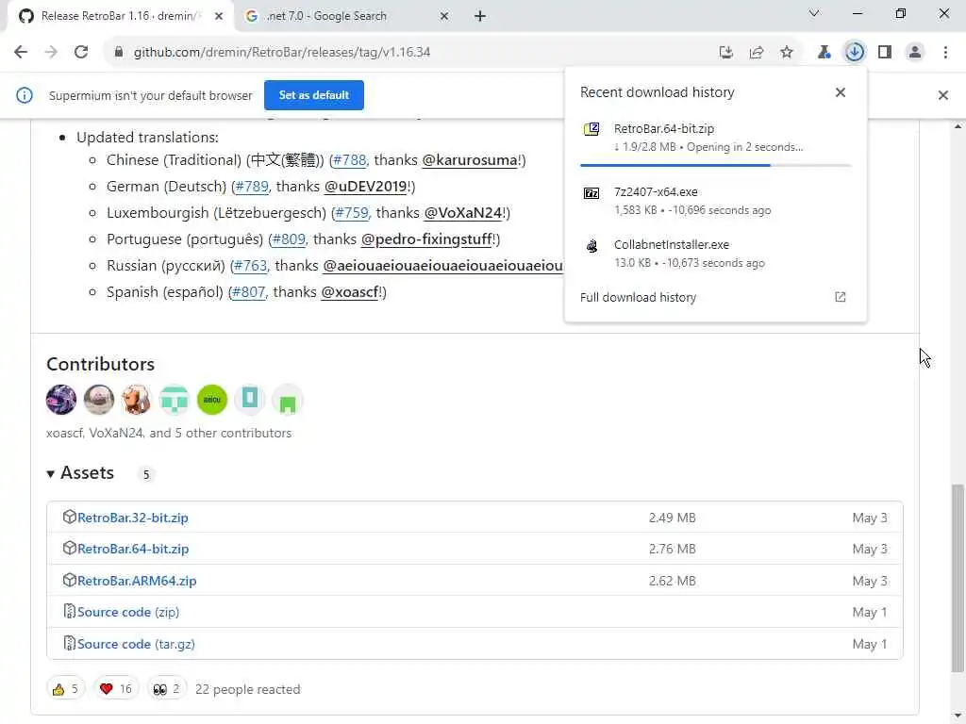Open pull request #809
The height and width of the screenshot is (724, 966).
coord(289,239)
